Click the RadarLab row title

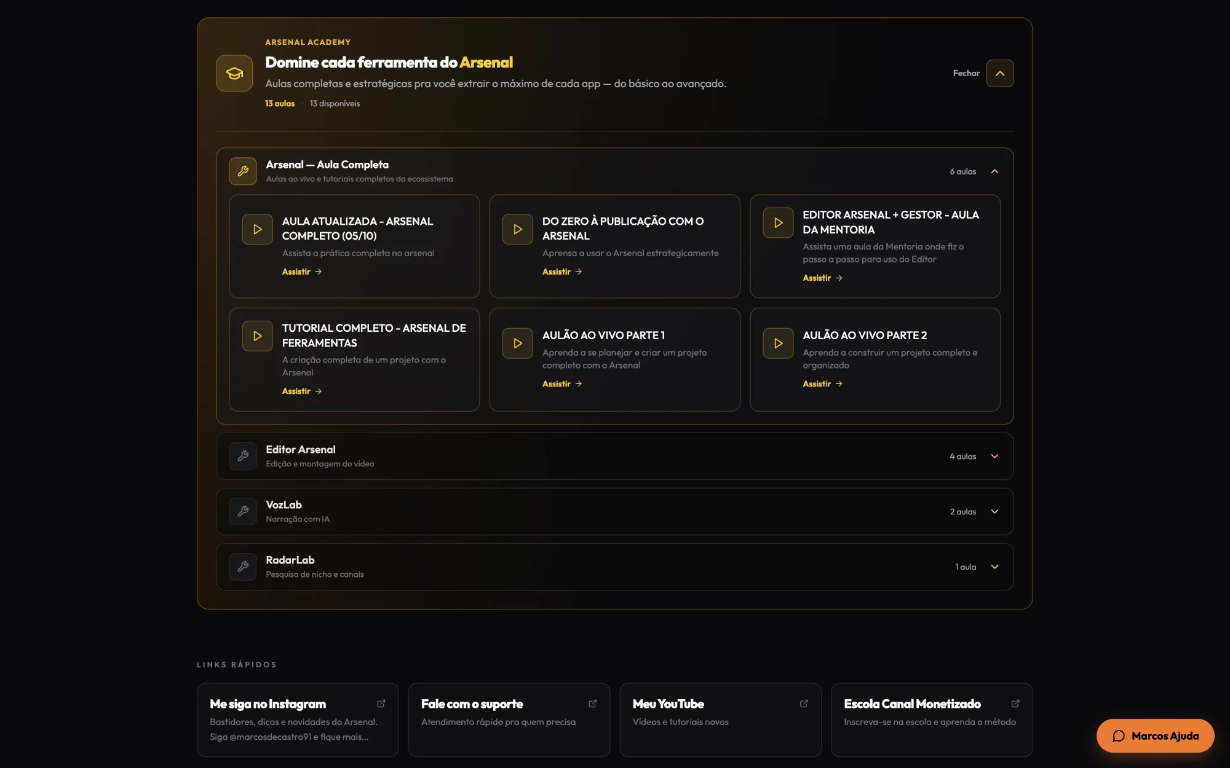[x=290, y=560]
